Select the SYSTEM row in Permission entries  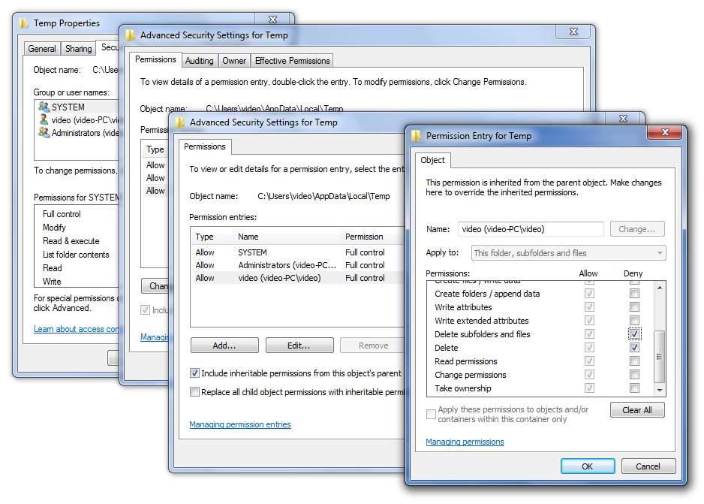pos(298,252)
